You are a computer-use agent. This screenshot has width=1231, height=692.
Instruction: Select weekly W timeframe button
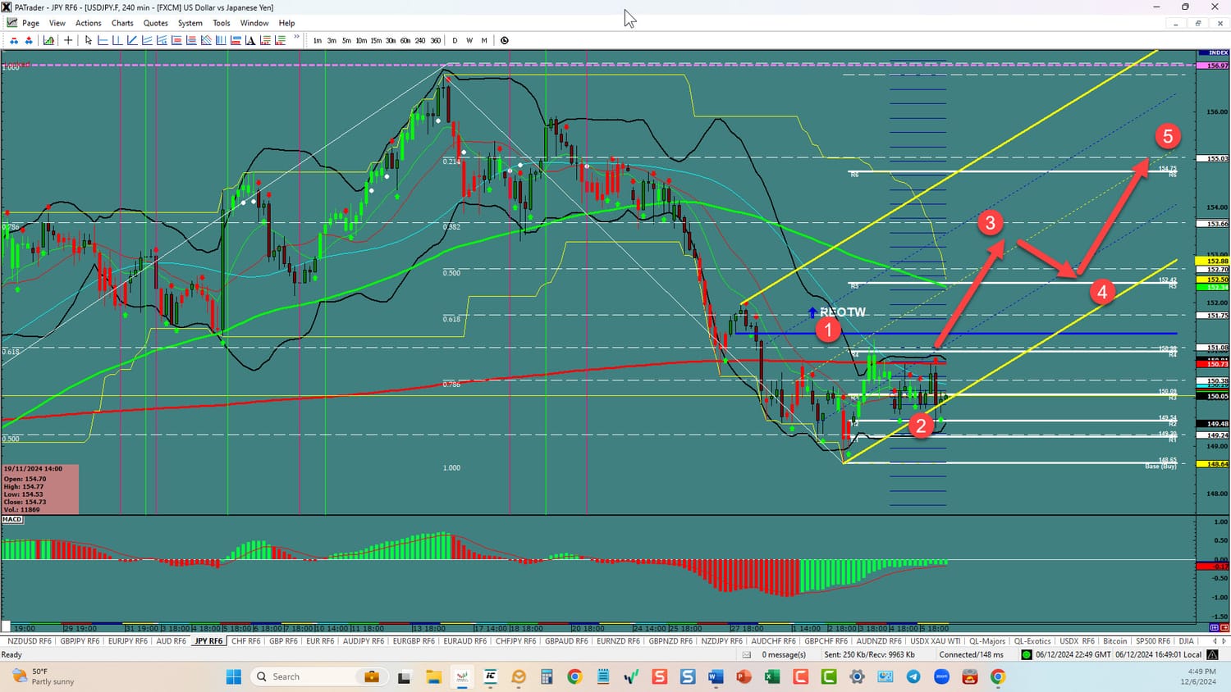pyautogui.click(x=469, y=40)
